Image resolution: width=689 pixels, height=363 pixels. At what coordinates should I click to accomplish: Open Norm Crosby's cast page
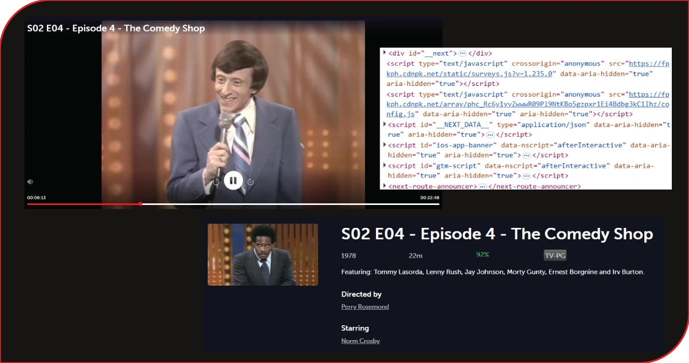[x=361, y=341]
